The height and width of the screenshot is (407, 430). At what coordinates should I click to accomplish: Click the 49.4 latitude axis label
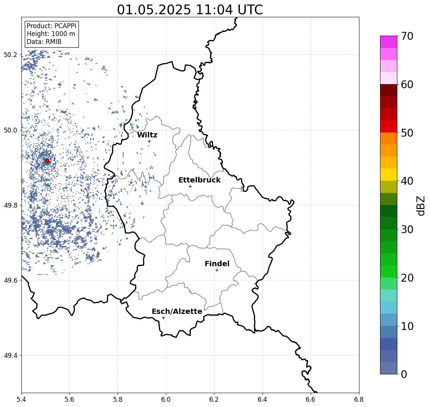[x=11, y=356]
